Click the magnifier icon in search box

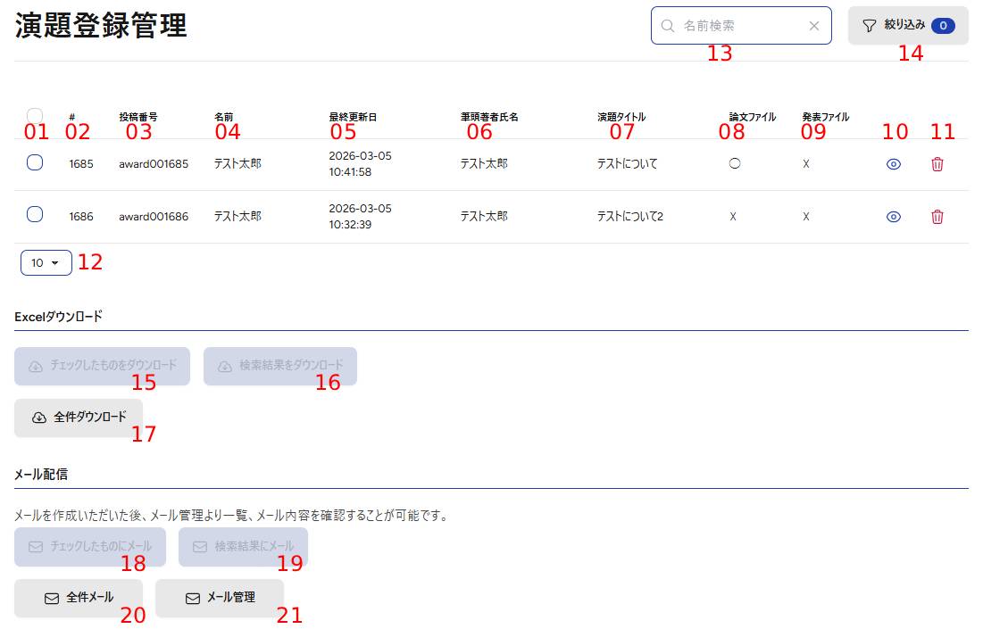click(x=667, y=26)
